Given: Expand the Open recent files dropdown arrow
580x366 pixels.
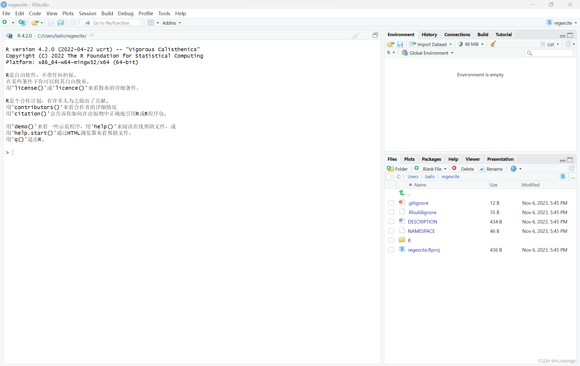Looking at the screenshot, I should coord(42,23).
